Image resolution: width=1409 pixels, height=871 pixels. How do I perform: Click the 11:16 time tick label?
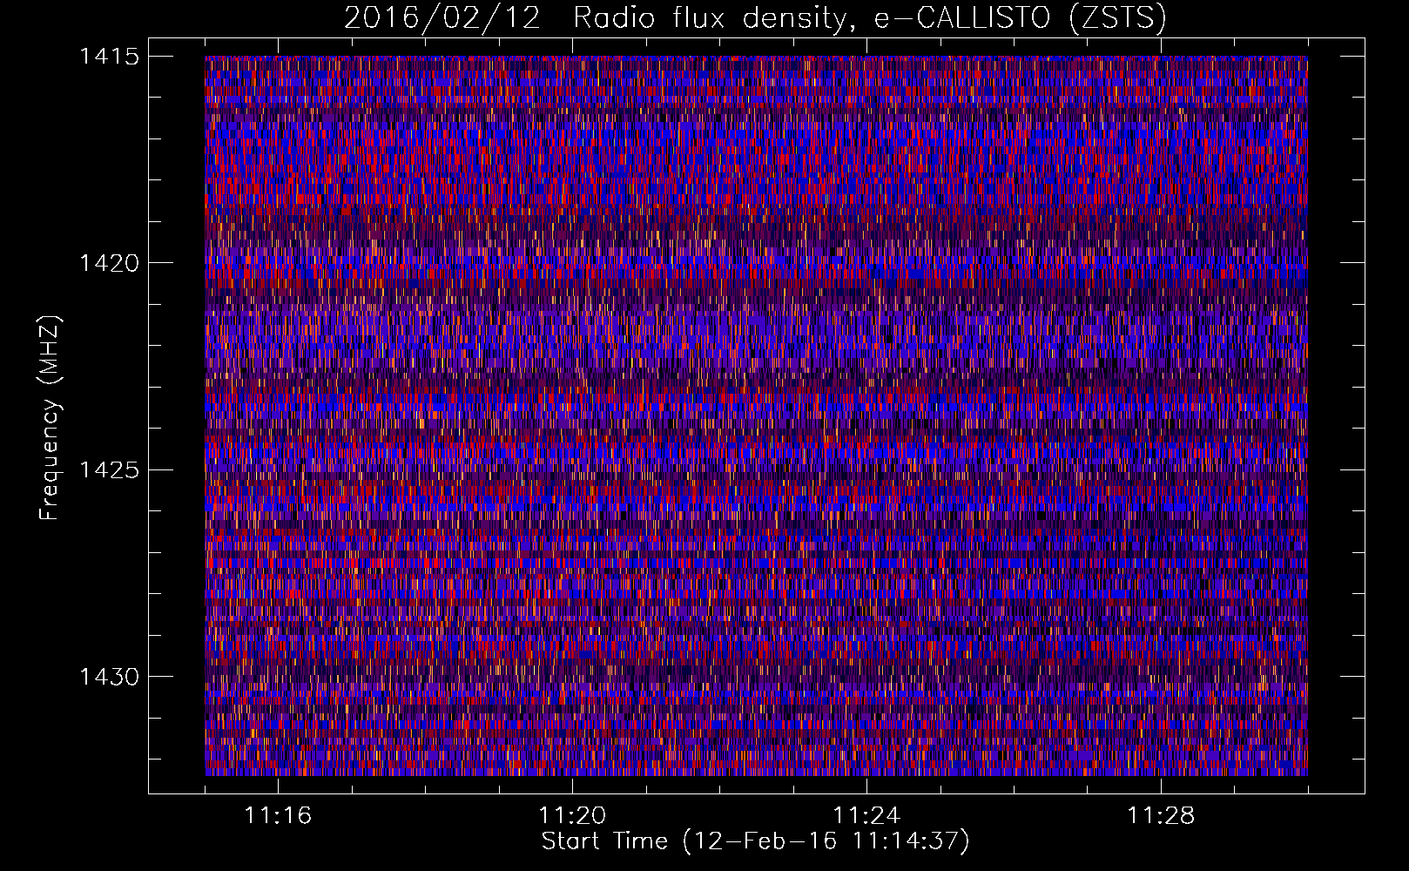[278, 815]
